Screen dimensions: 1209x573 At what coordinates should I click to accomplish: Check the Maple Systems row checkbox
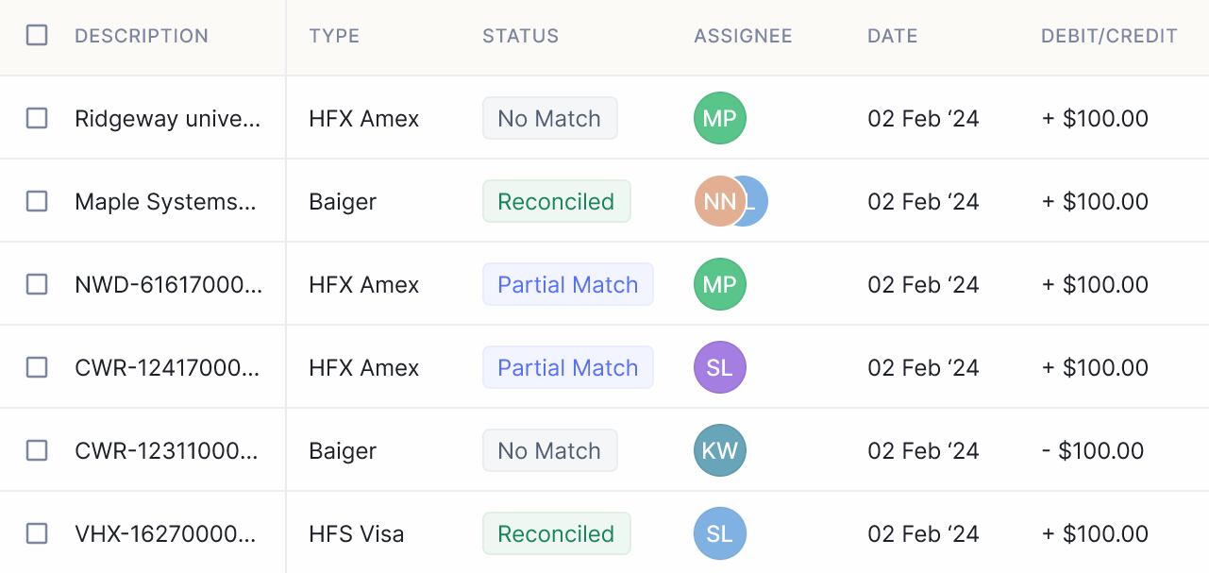coord(37,201)
